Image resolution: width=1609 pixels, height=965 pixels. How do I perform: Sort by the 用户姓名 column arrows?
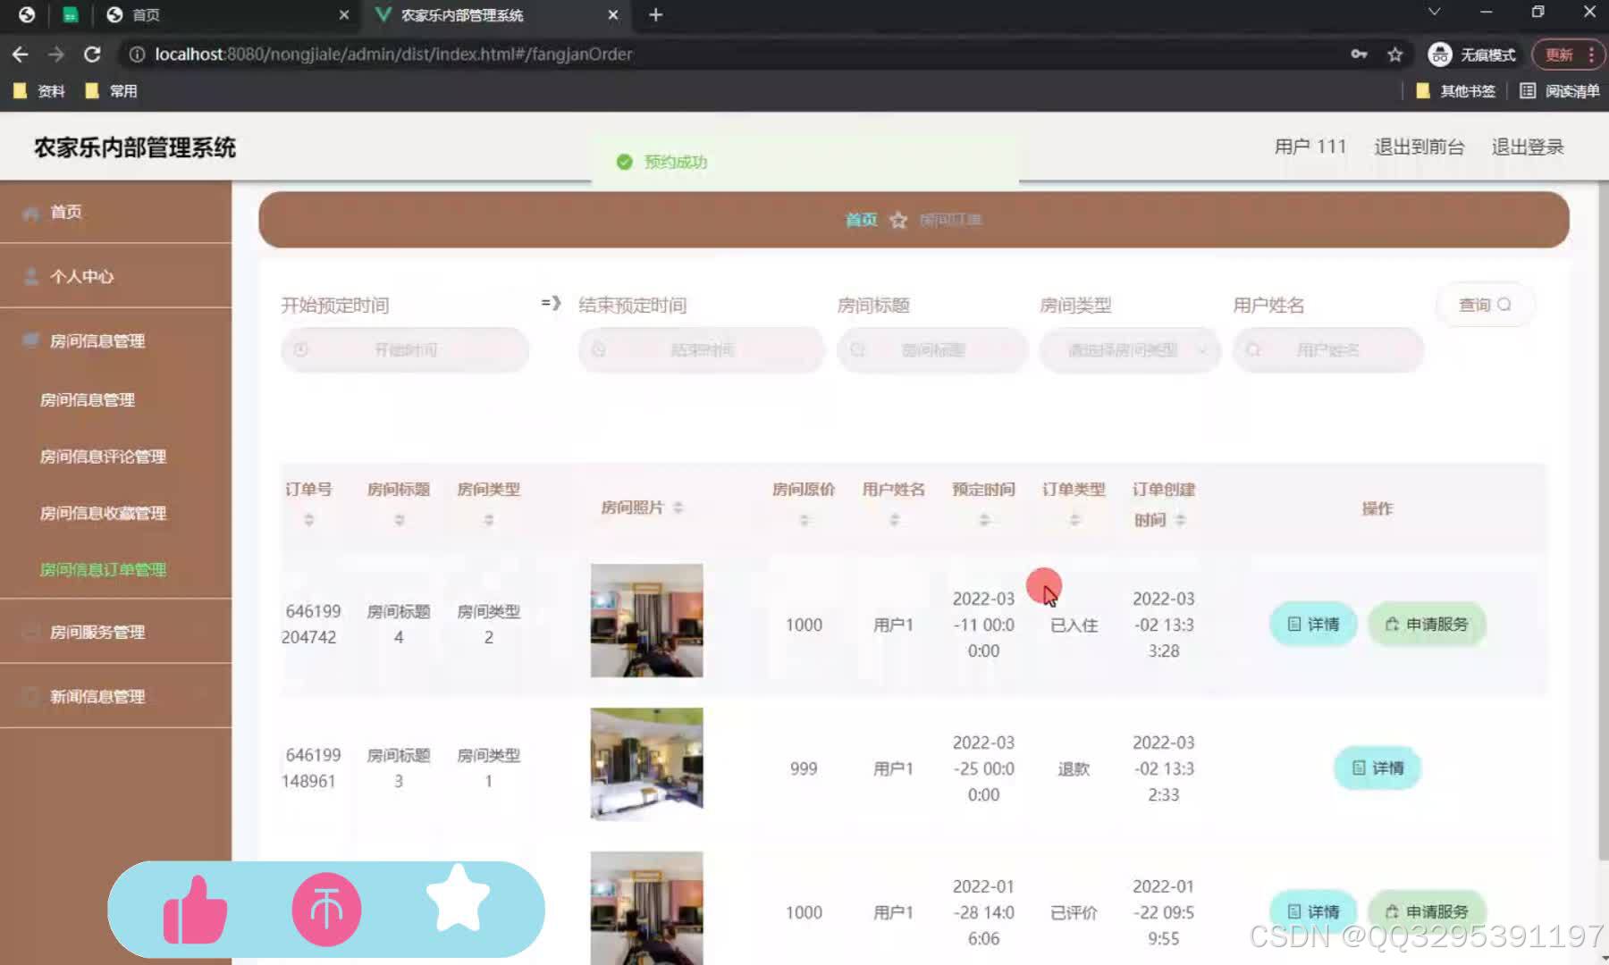[894, 519]
